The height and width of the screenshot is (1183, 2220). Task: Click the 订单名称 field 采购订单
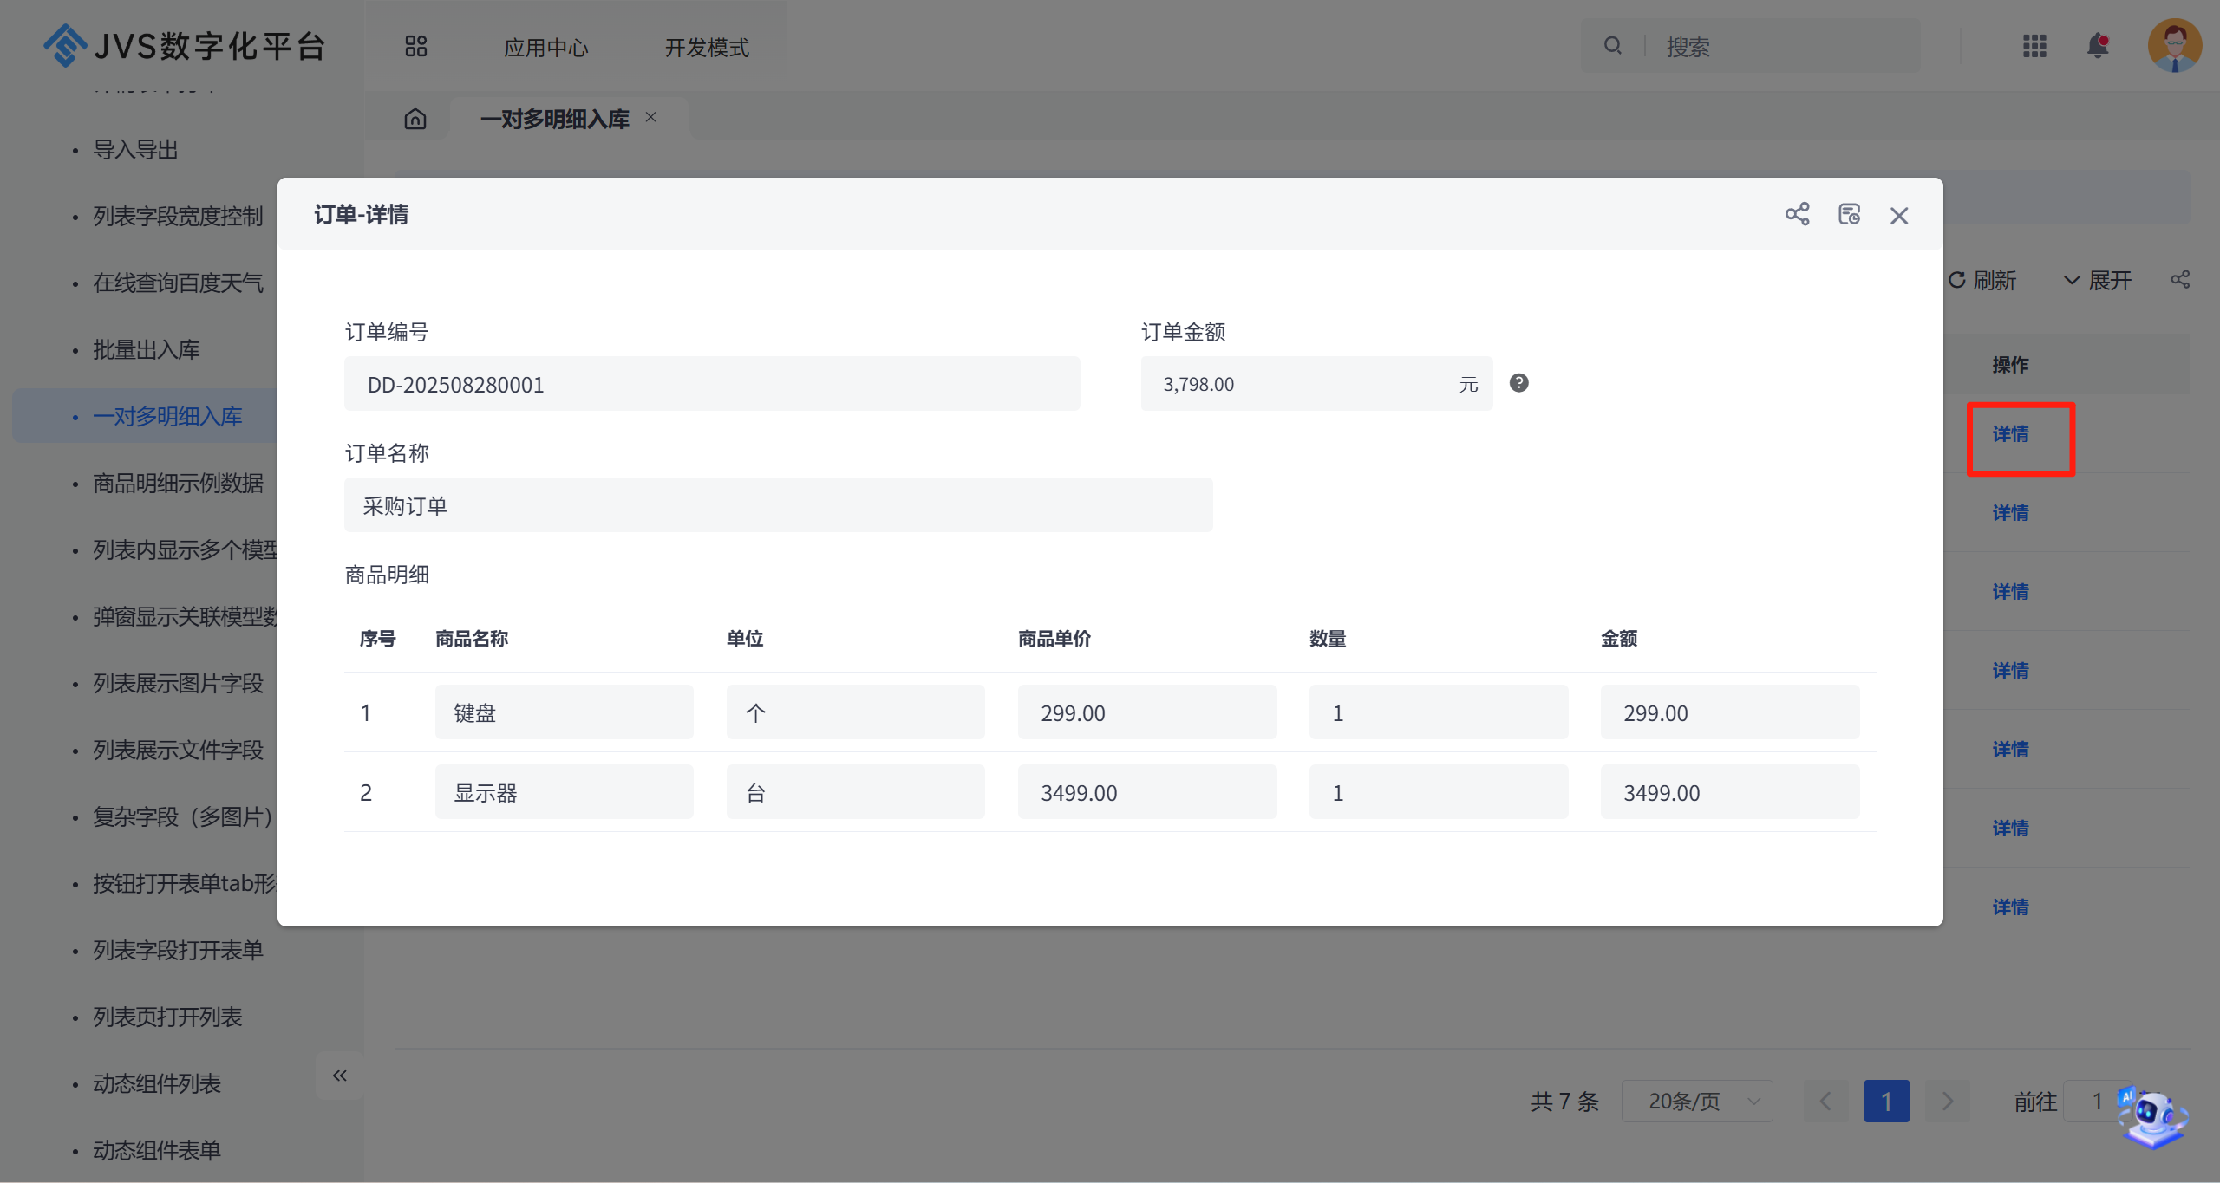(x=778, y=505)
